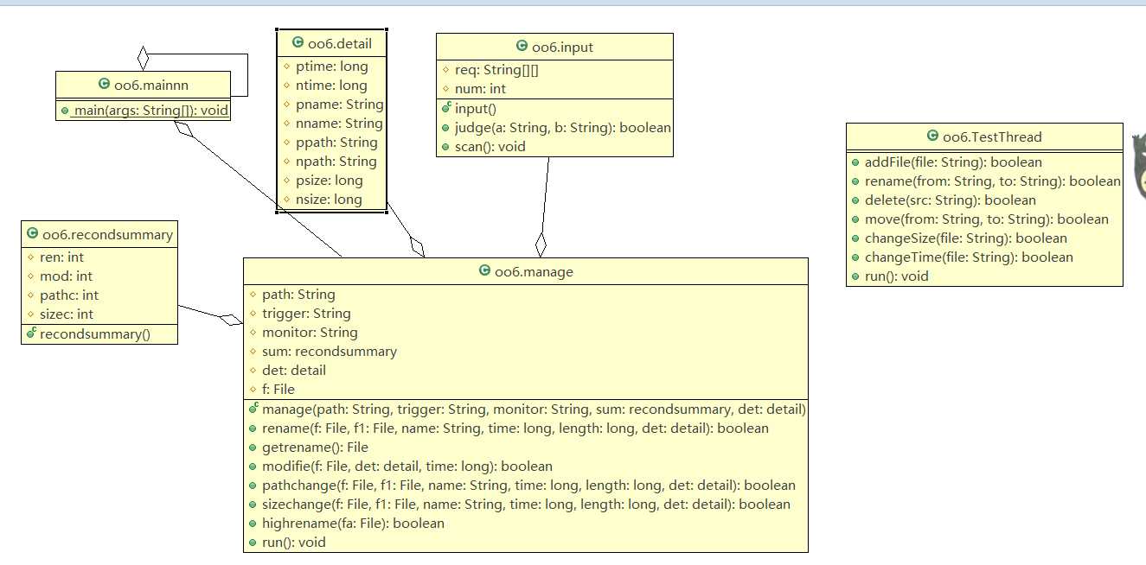Image resolution: width=1146 pixels, height=565 pixels.
Task: Click the method icon beside scan(): void
Action: coord(446,147)
